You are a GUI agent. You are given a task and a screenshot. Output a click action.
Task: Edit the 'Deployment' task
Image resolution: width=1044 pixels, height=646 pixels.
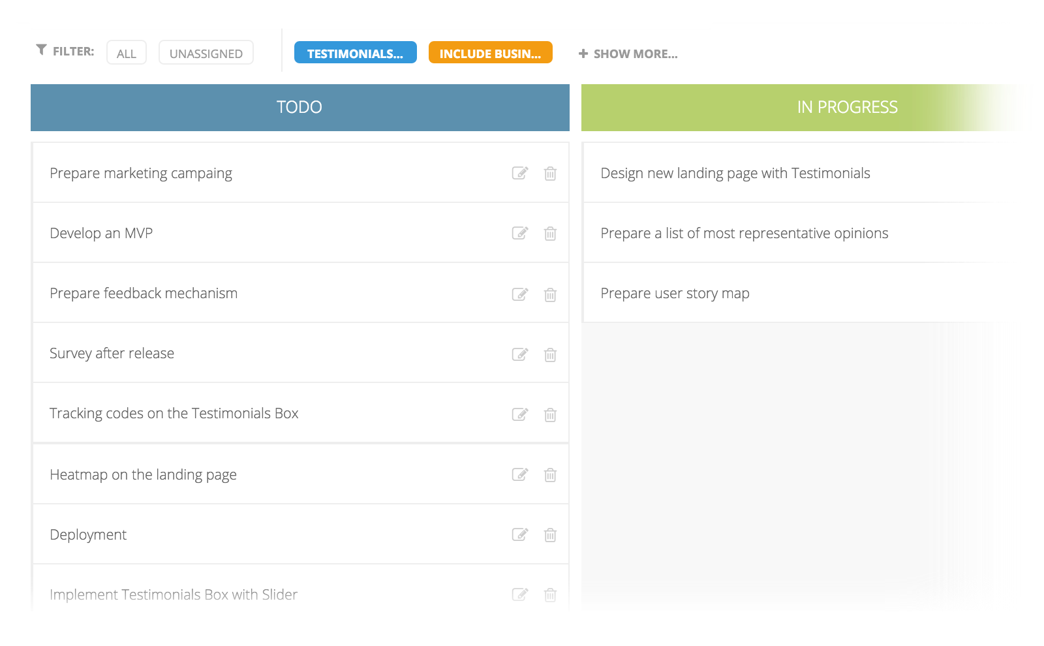tap(519, 534)
